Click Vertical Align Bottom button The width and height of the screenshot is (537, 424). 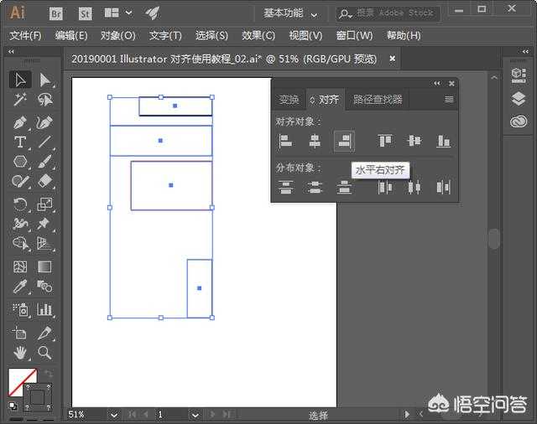(x=444, y=141)
